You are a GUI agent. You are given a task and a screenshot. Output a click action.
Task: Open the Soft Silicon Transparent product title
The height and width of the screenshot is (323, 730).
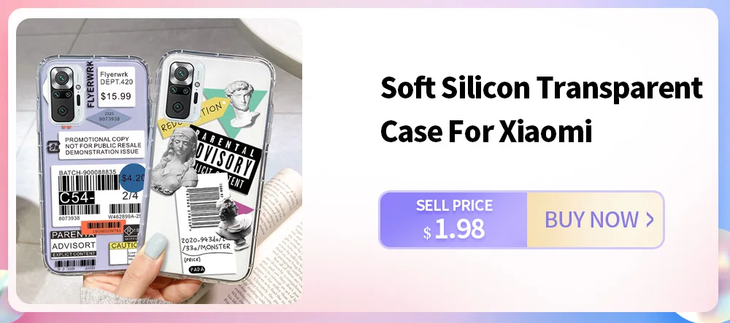(x=542, y=87)
